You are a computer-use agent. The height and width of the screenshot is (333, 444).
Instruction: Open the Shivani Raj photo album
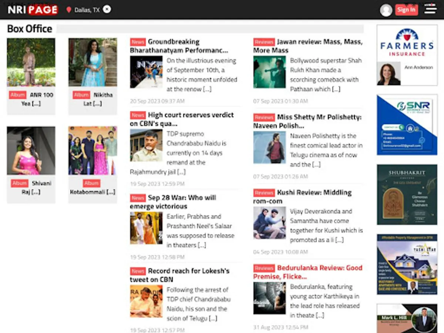pyautogui.click(x=31, y=150)
